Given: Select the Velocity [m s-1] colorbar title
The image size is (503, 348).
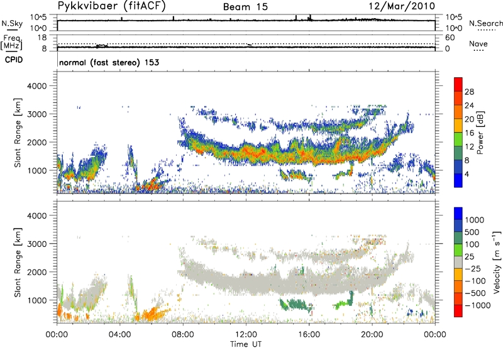Looking at the screenshot, I should pyautogui.click(x=497, y=262).
